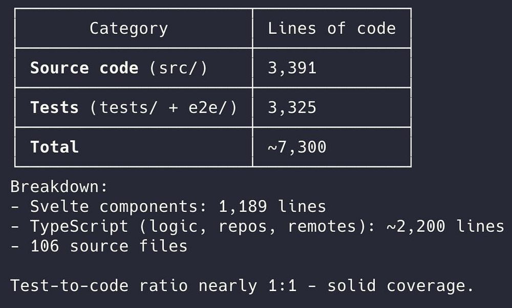Click the Lines of code header
512x308 pixels.
pyautogui.click(x=331, y=29)
